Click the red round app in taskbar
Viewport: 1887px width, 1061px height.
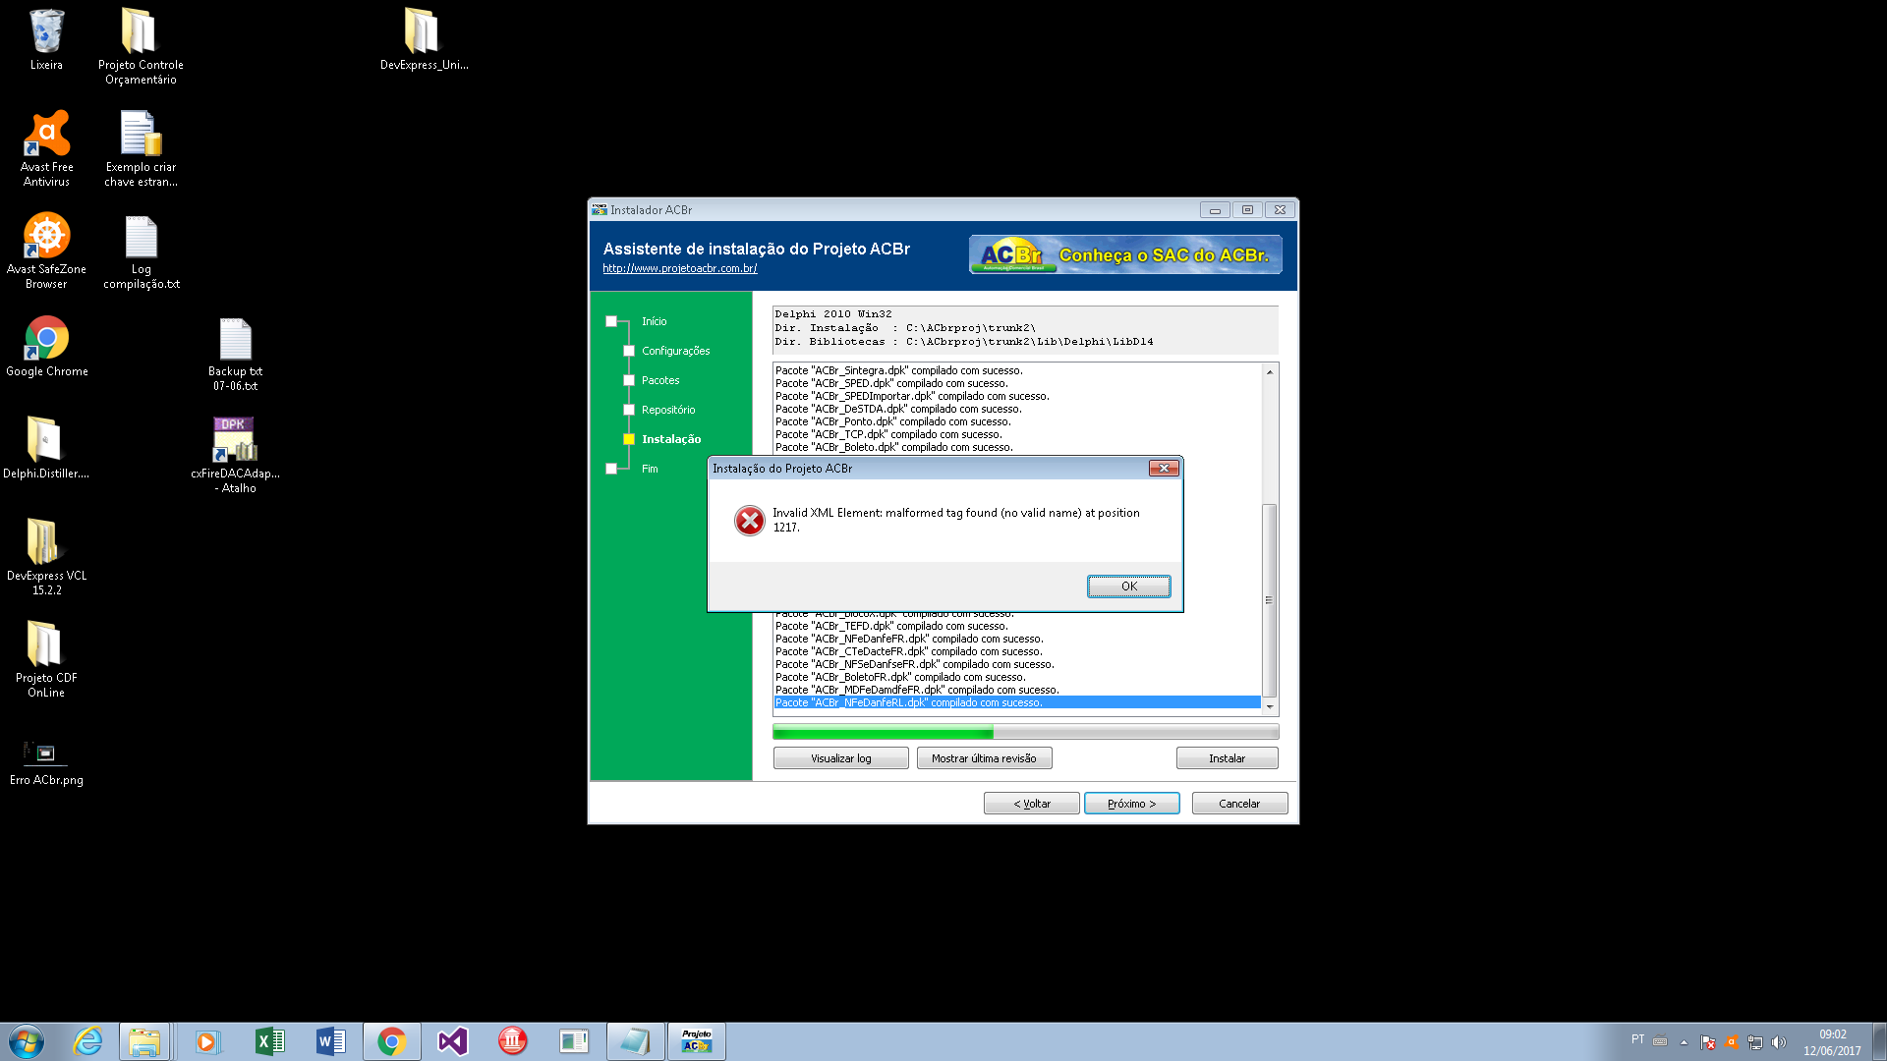(513, 1041)
